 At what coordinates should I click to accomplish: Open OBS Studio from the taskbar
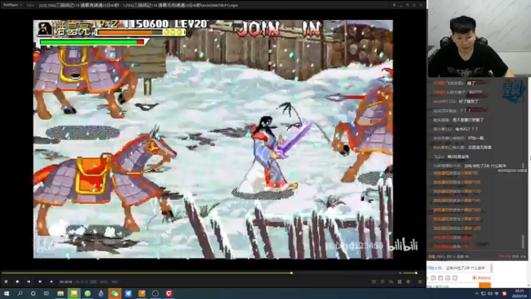coord(155,294)
